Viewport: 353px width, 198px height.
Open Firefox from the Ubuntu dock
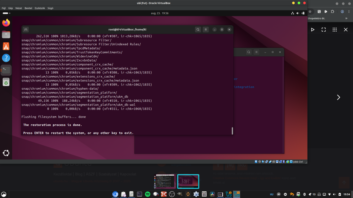coord(6,23)
